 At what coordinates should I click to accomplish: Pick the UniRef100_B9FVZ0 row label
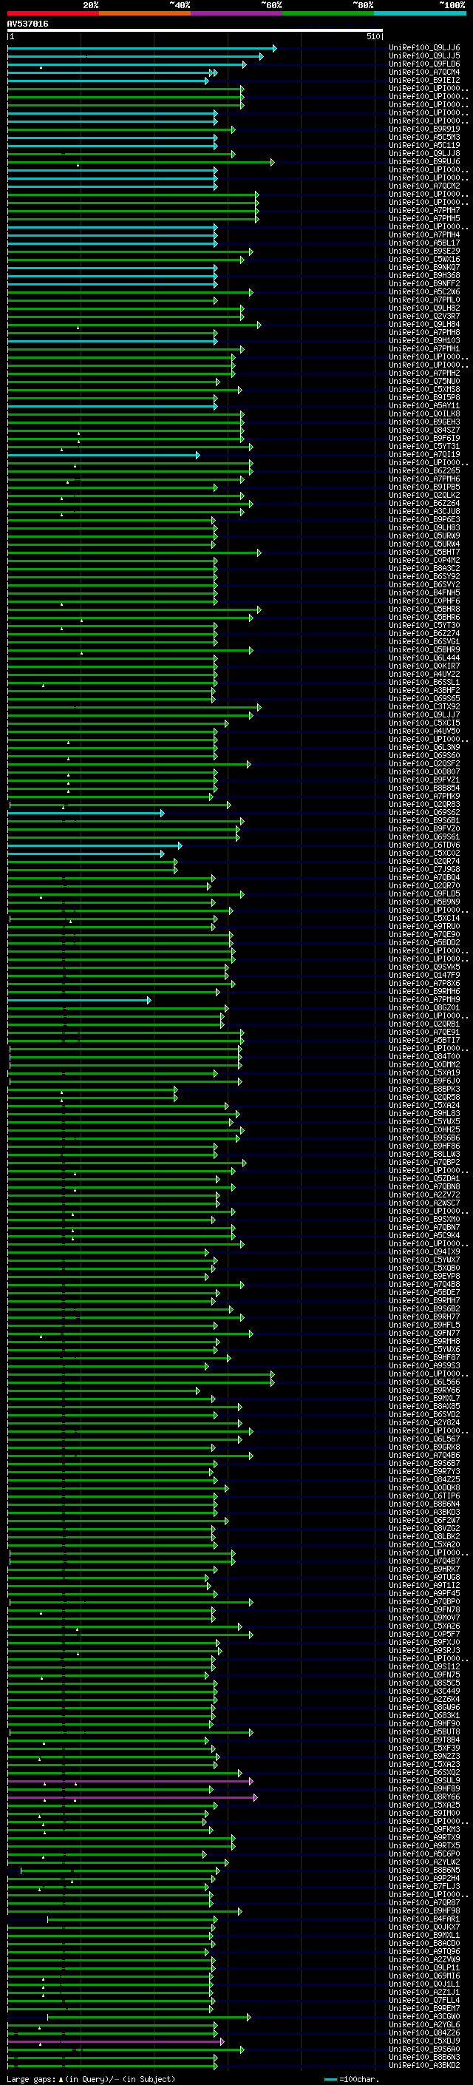pyautogui.click(x=424, y=829)
